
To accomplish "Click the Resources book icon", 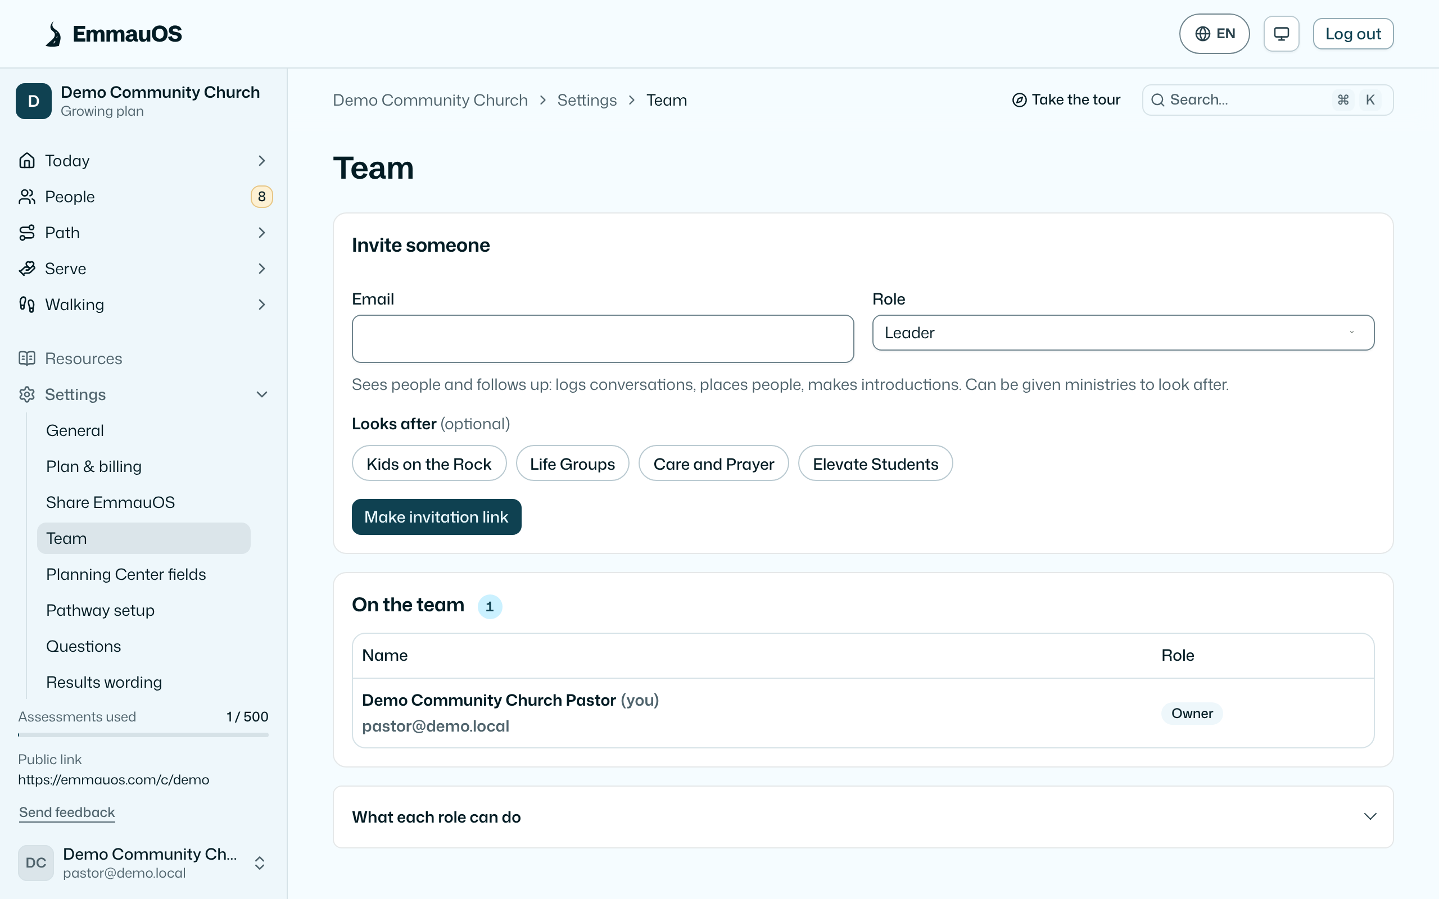I will point(27,358).
